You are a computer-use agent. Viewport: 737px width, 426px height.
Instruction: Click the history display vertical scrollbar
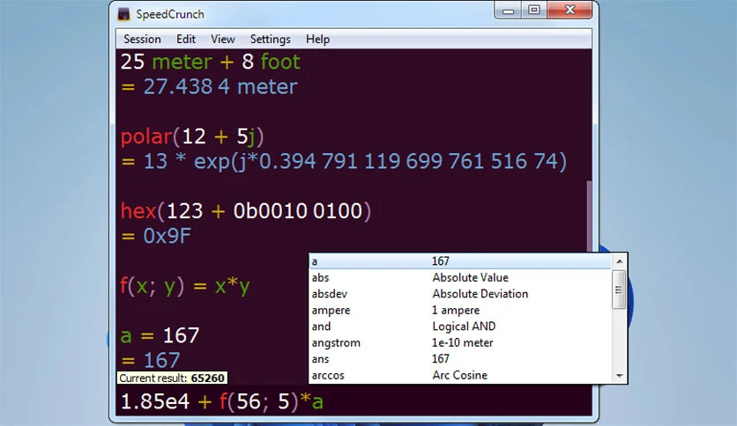click(x=589, y=216)
